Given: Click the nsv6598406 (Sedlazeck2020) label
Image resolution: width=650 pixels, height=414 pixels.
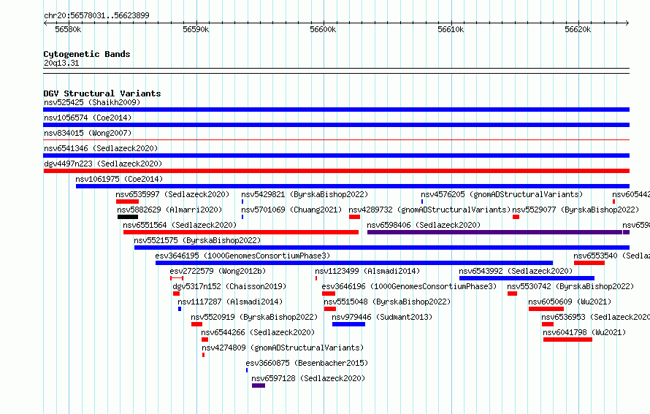Looking at the screenshot, I should click(424, 225).
